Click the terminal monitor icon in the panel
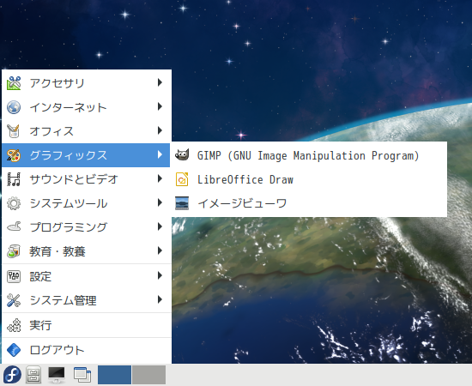The image size is (472, 386). 57,375
